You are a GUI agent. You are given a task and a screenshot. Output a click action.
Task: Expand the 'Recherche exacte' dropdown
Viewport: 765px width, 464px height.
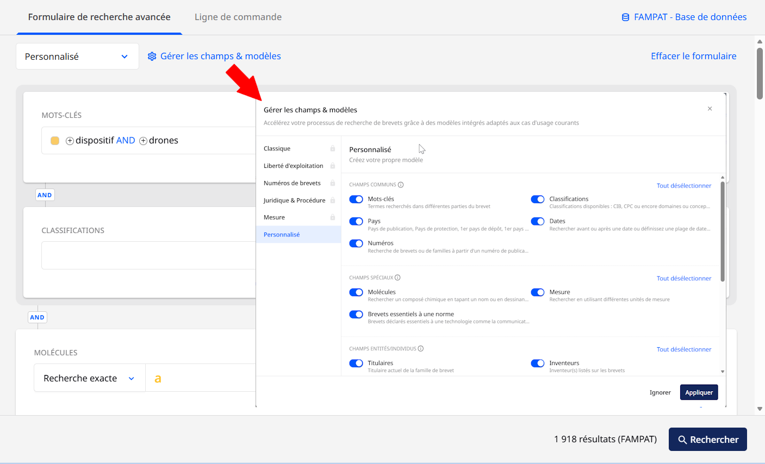tap(90, 378)
